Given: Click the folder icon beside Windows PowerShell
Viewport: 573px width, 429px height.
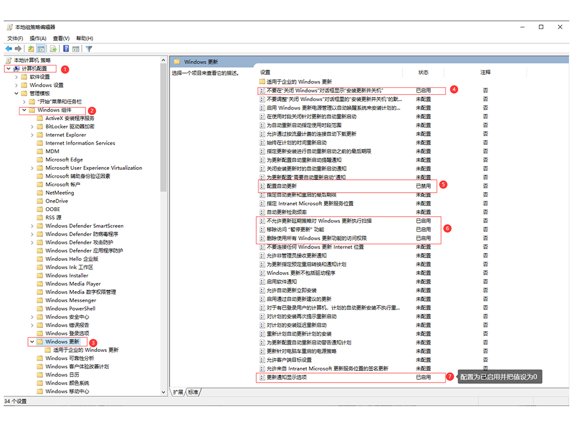Looking at the screenshot, I should pyautogui.click(x=40, y=308).
